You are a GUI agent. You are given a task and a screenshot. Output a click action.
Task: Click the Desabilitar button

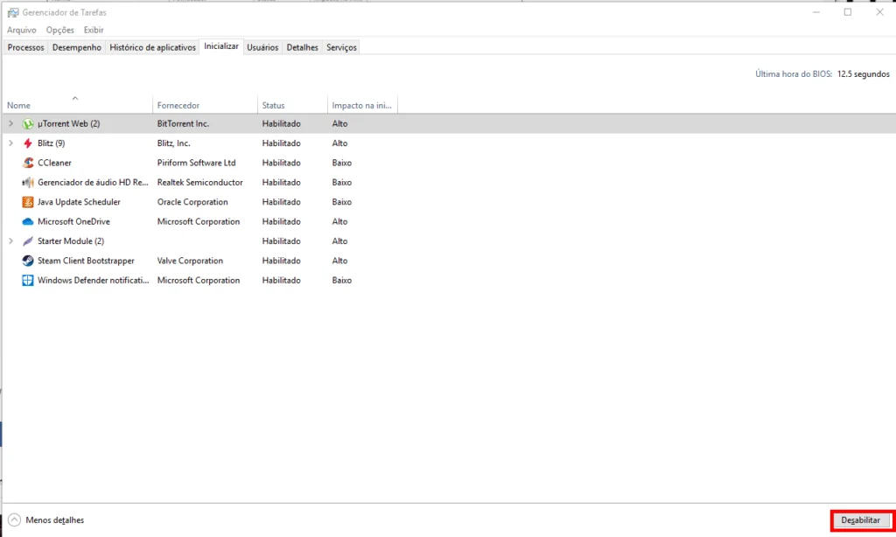tap(860, 520)
